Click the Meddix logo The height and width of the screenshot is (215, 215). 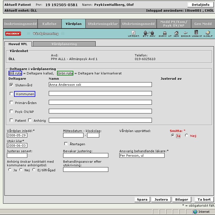(x=13, y=33)
